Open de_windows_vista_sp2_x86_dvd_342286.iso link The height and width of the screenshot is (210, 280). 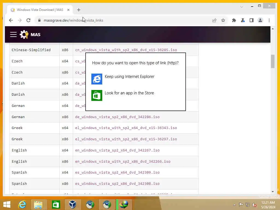(117, 117)
